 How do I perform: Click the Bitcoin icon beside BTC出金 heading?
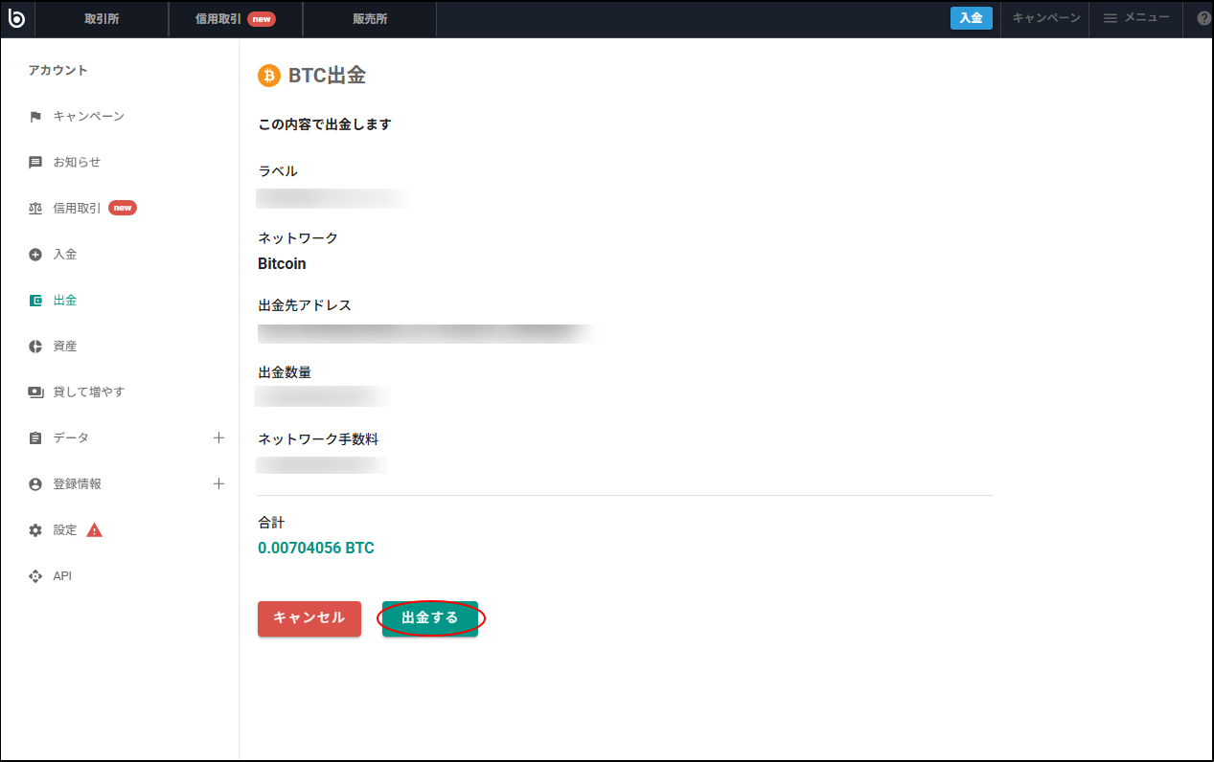pyautogui.click(x=267, y=76)
